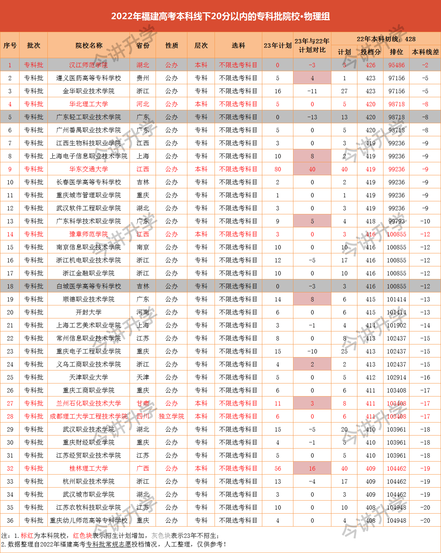The image size is (441, 553).
Task: Click the 贵州 province cell
Action: (x=143, y=78)
